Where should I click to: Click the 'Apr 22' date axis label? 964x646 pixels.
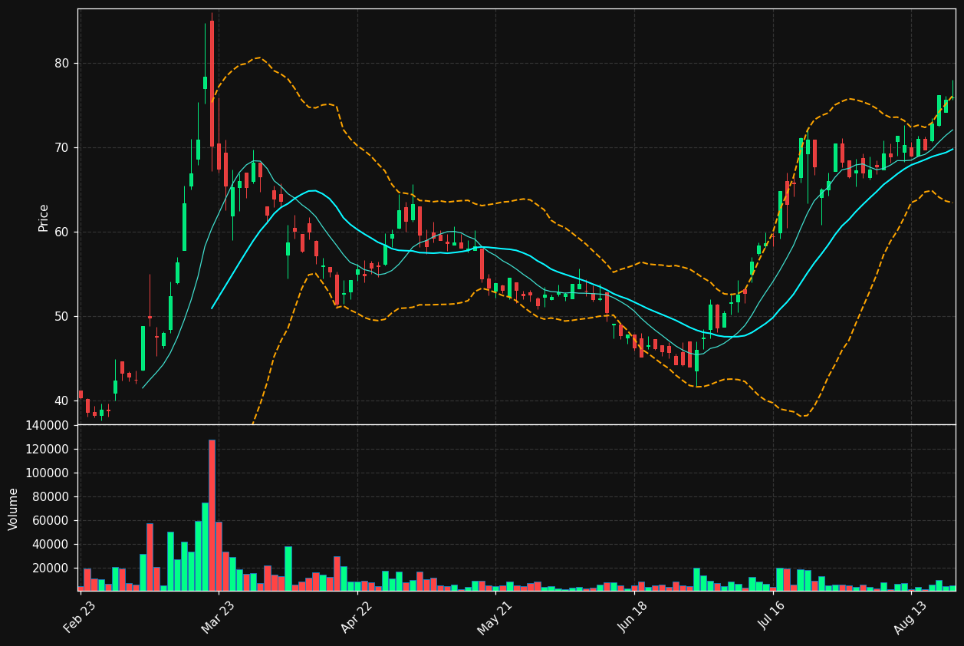click(357, 617)
